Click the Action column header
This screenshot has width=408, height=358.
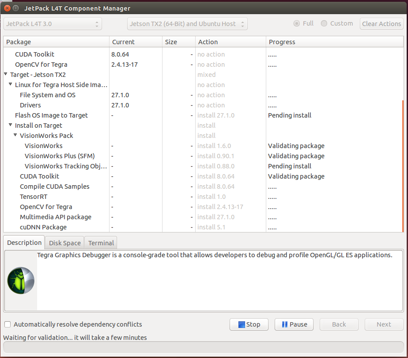tap(230, 42)
